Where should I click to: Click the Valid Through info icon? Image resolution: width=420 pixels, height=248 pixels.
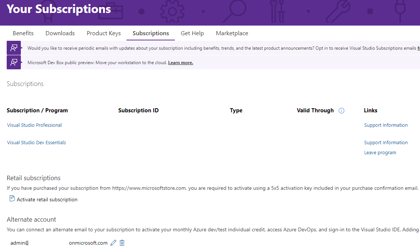tap(341, 110)
